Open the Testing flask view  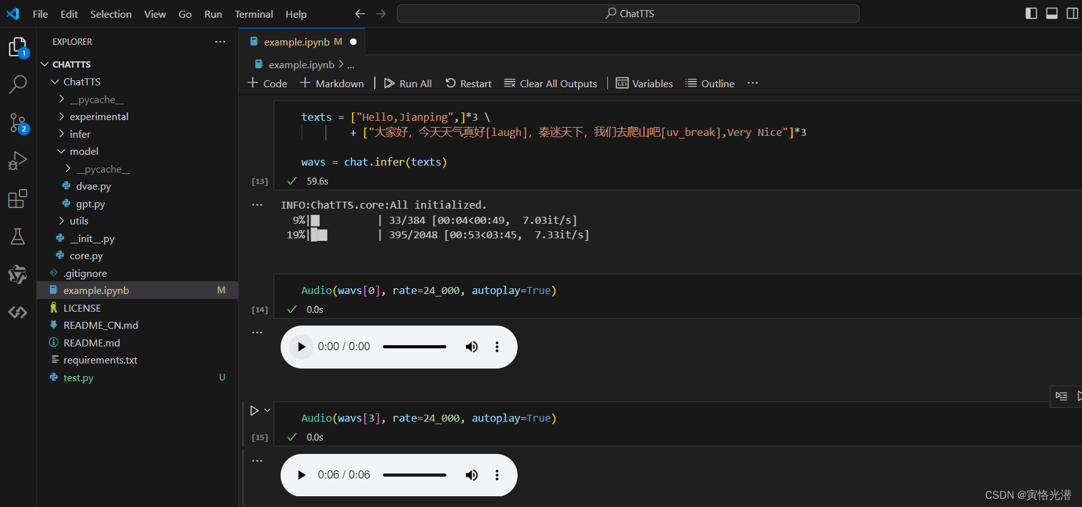tap(18, 236)
